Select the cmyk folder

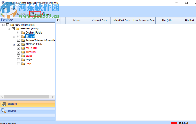point(29,60)
